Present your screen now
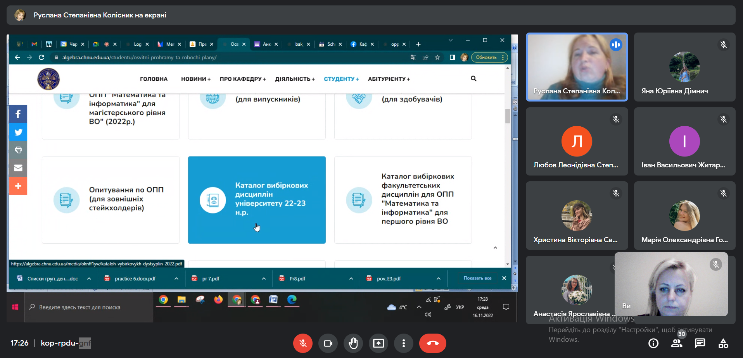Viewport: 743px width, 358px height. coord(378,343)
